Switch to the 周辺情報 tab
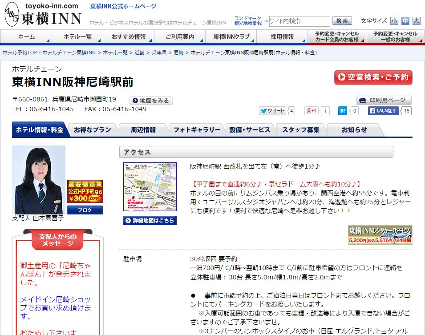 click(143, 130)
